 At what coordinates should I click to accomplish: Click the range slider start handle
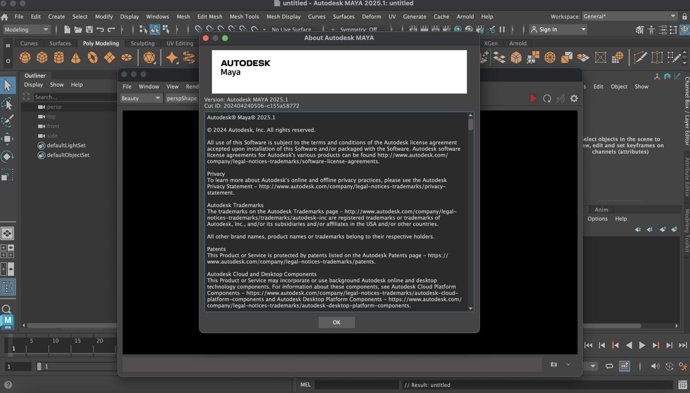pos(39,366)
